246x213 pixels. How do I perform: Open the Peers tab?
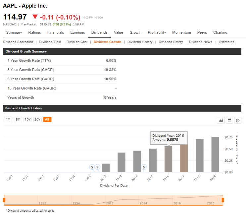tap(202, 32)
